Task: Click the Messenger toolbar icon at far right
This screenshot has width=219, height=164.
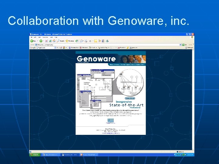Action: pos(107,41)
